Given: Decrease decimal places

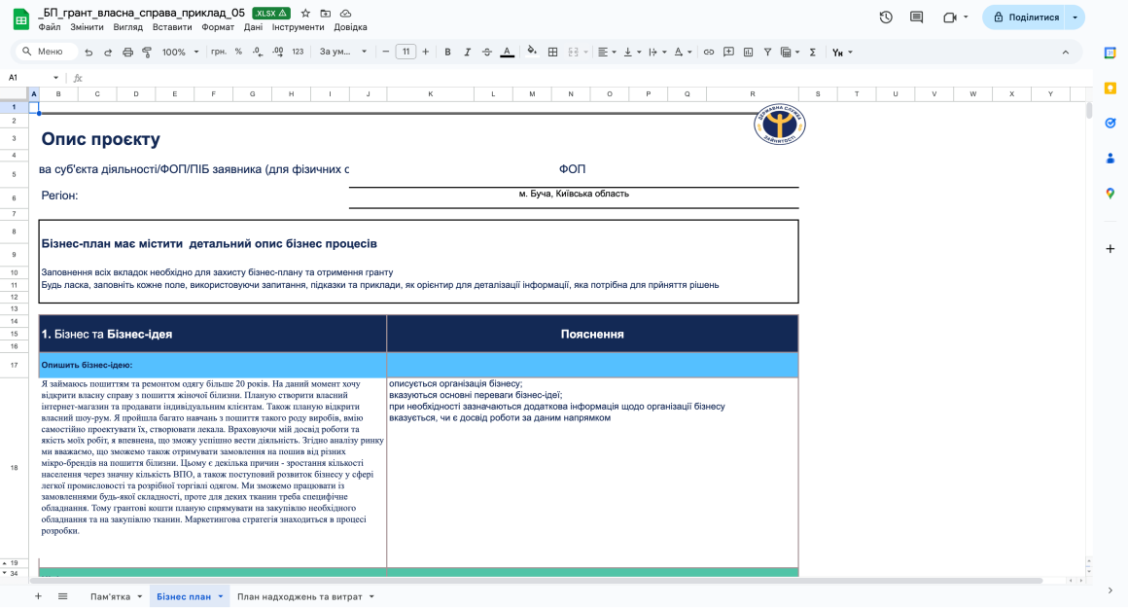Looking at the screenshot, I should click(x=258, y=52).
